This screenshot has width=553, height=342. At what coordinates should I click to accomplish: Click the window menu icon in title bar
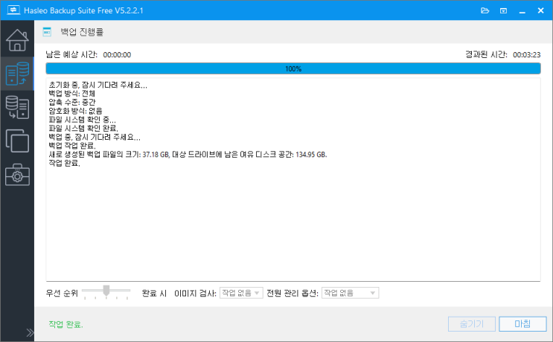503,10
